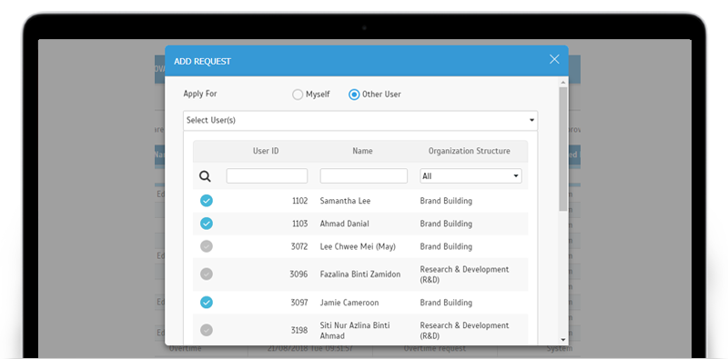The height and width of the screenshot is (359, 728).
Task: Choose the Myself radio option
Action: point(298,95)
